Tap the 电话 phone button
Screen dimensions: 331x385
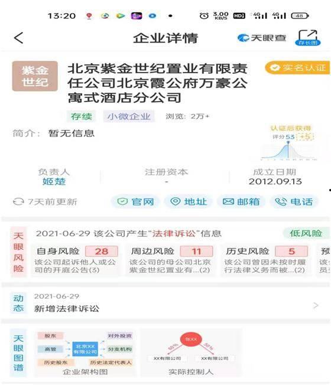pos(294,202)
